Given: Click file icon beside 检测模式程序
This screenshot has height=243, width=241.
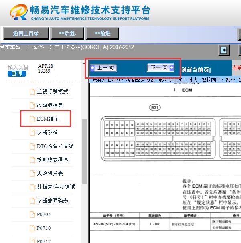Looking at the screenshot, I should (x=32, y=160).
